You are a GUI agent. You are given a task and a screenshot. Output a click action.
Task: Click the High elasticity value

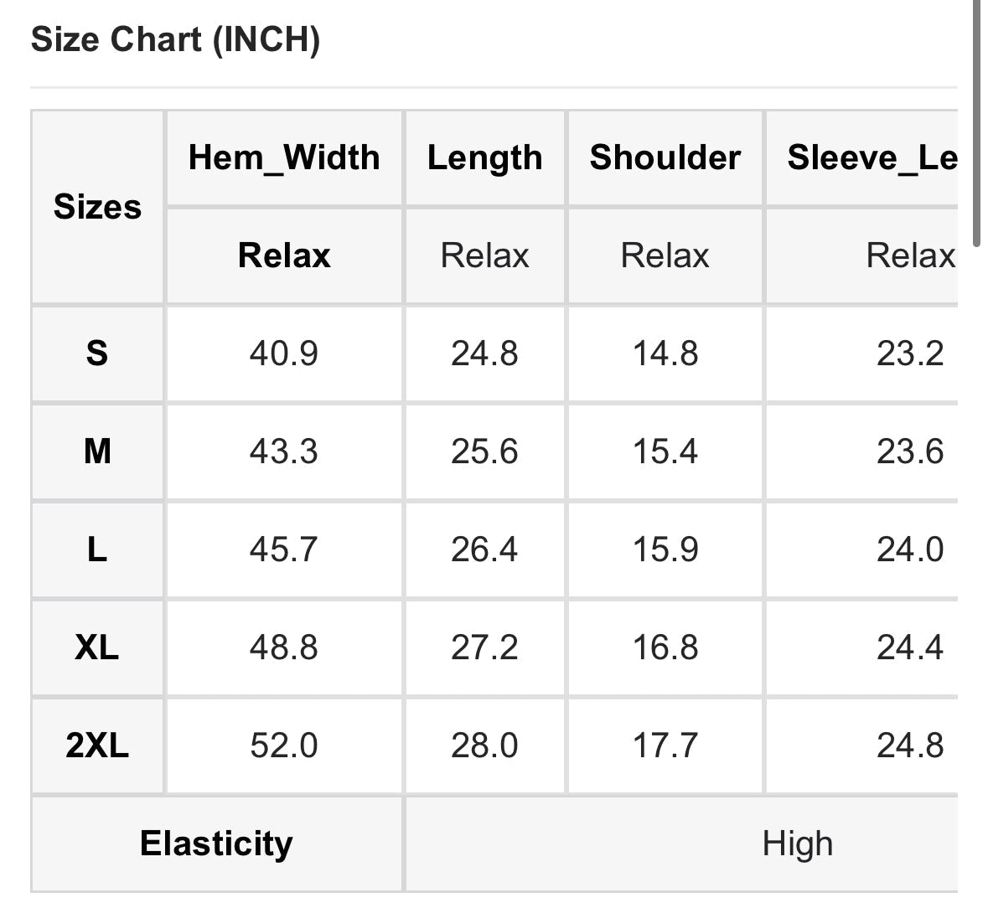click(x=797, y=844)
